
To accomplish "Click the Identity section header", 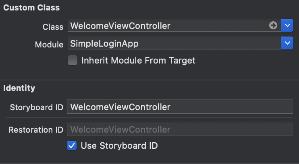I will pos(19,88).
